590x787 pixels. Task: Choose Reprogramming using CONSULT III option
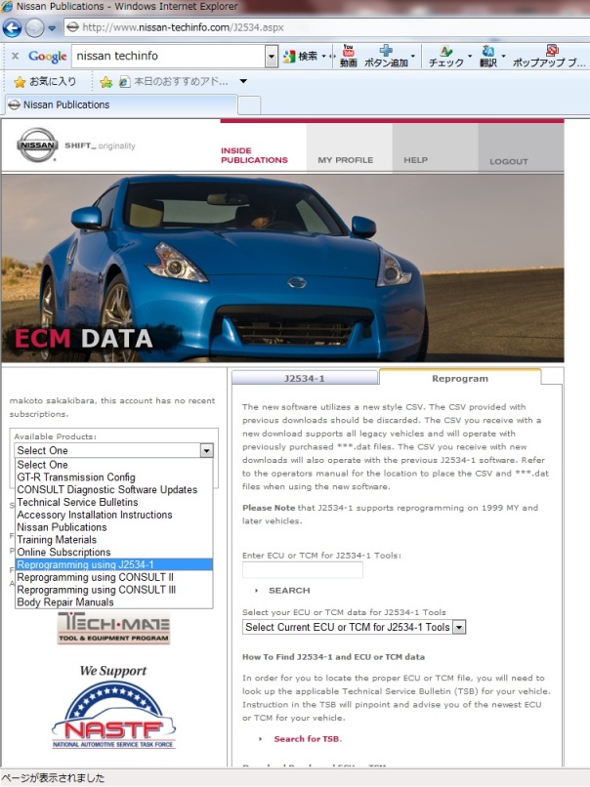click(114, 590)
